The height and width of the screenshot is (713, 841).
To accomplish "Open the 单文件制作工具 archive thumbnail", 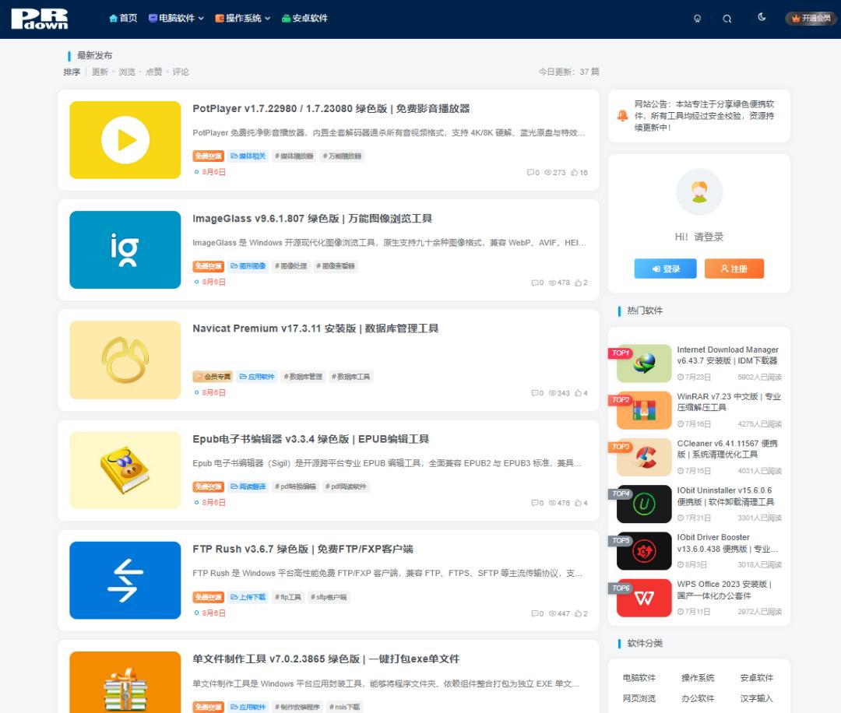I will pos(125,683).
